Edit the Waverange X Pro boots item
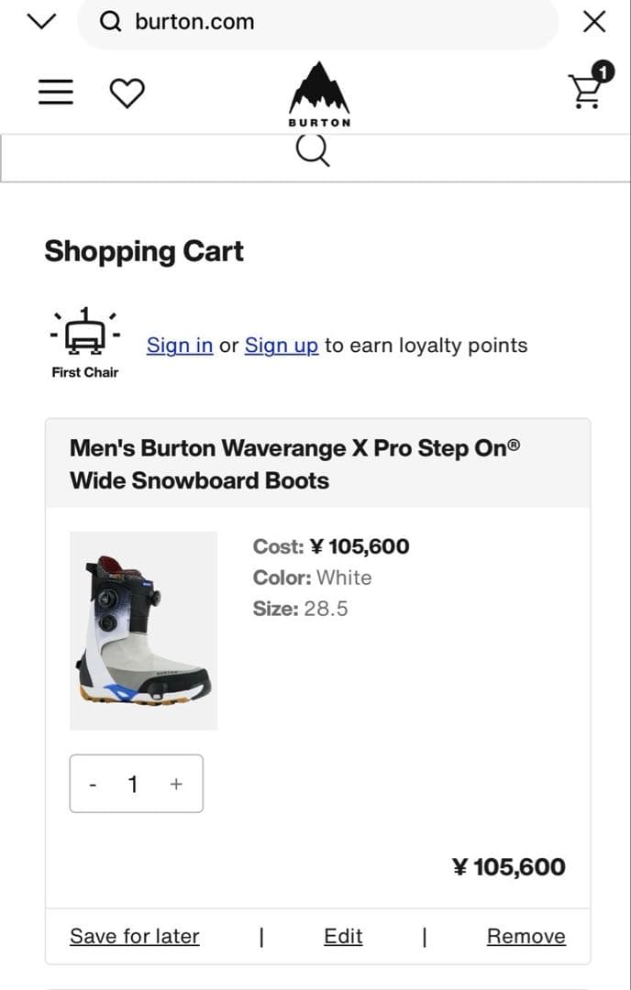 (x=342, y=936)
